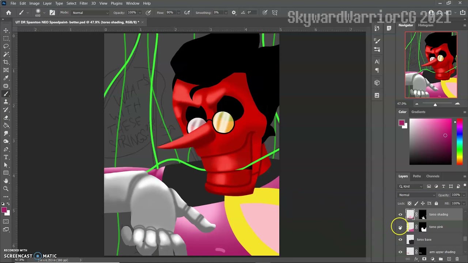Image resolution: width=468 pixels, height=263 pixels.
Task: Toggle visibility of torso pink layer
Action: point(400,227)
